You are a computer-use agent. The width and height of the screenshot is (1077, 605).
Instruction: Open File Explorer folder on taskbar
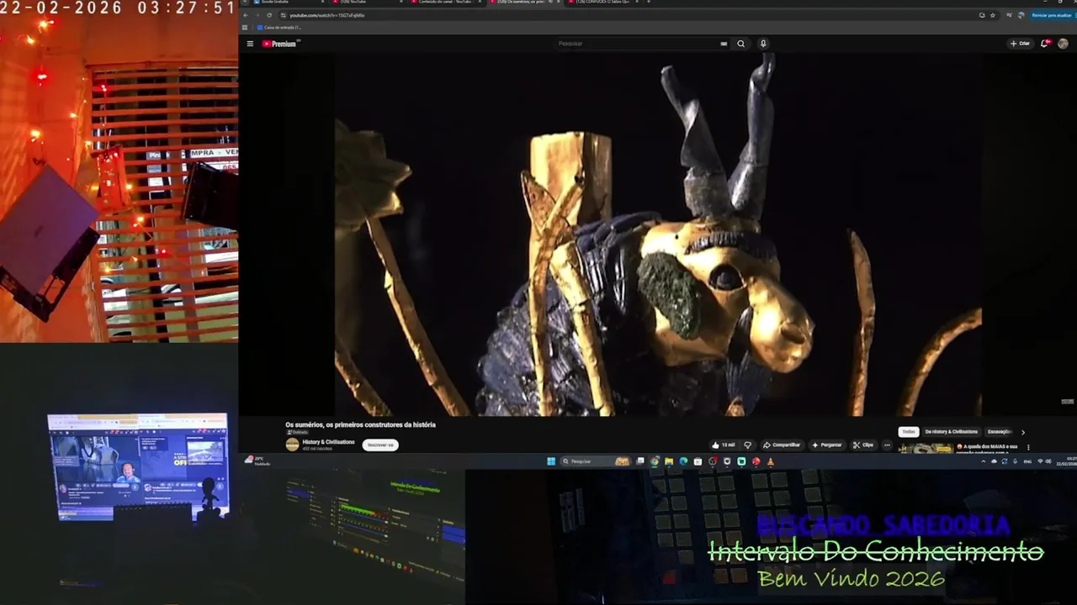(x=669, y=461)
